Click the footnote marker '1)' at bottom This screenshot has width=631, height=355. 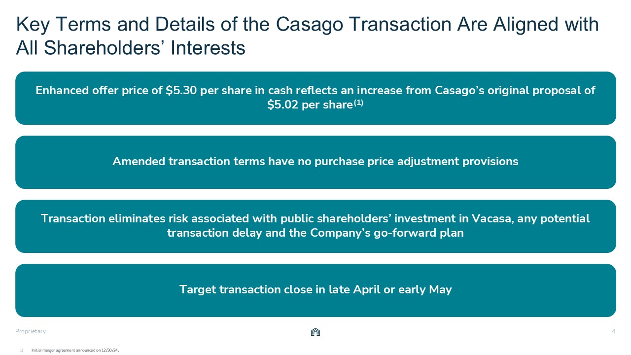click(x=22, y=350)
